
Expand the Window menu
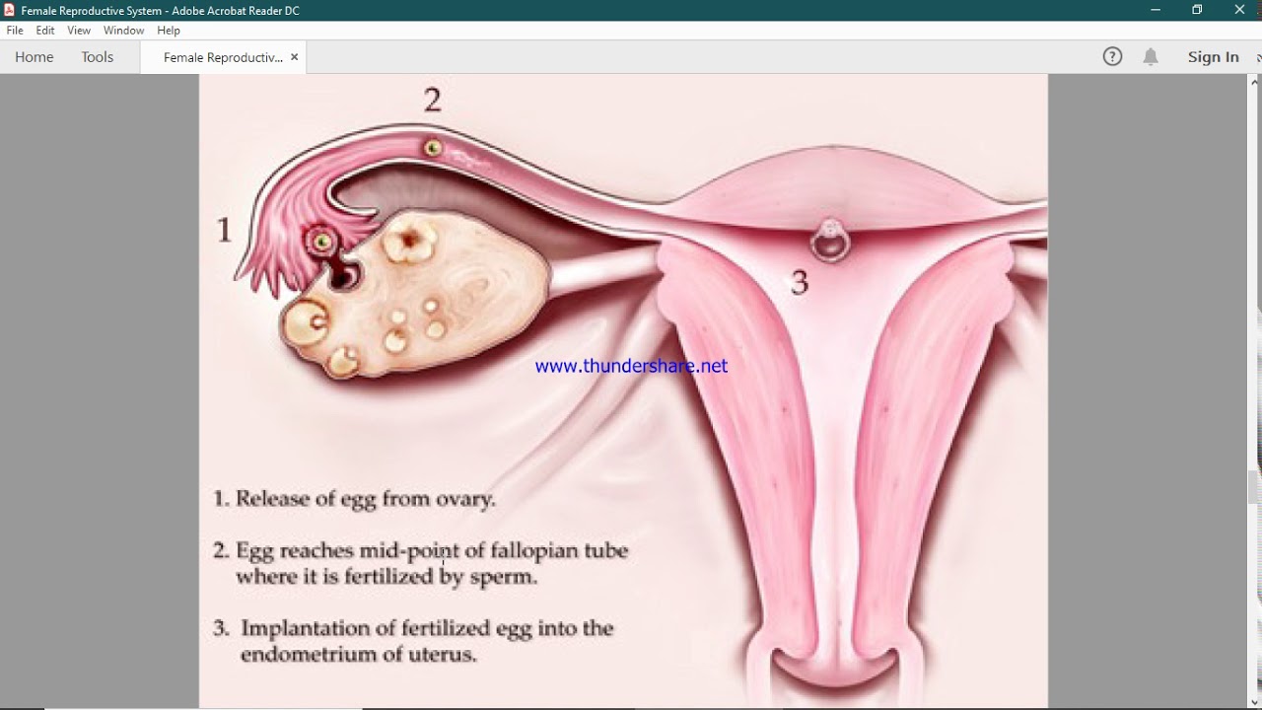[123, 31]
